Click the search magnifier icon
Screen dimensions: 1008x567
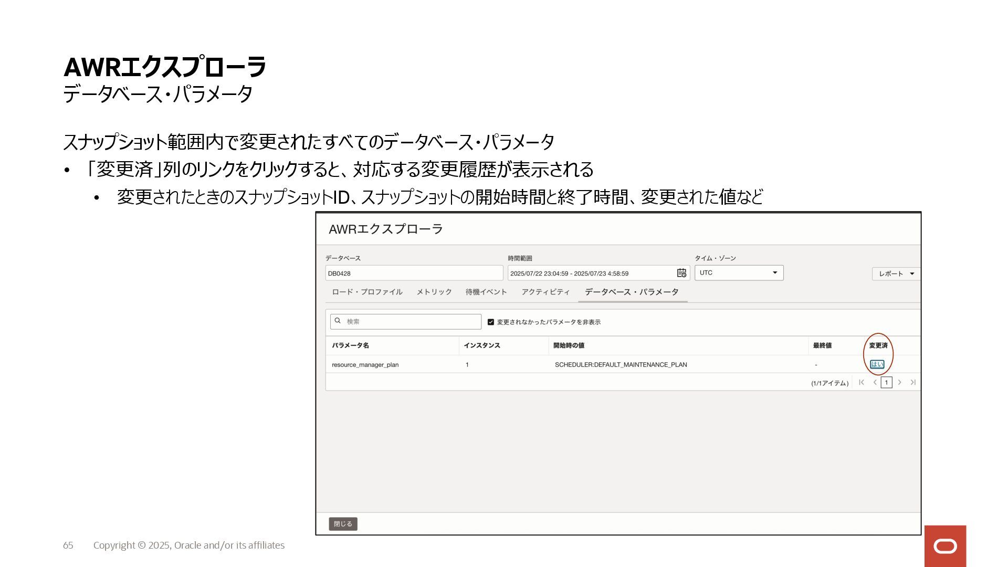coord(338,321)
